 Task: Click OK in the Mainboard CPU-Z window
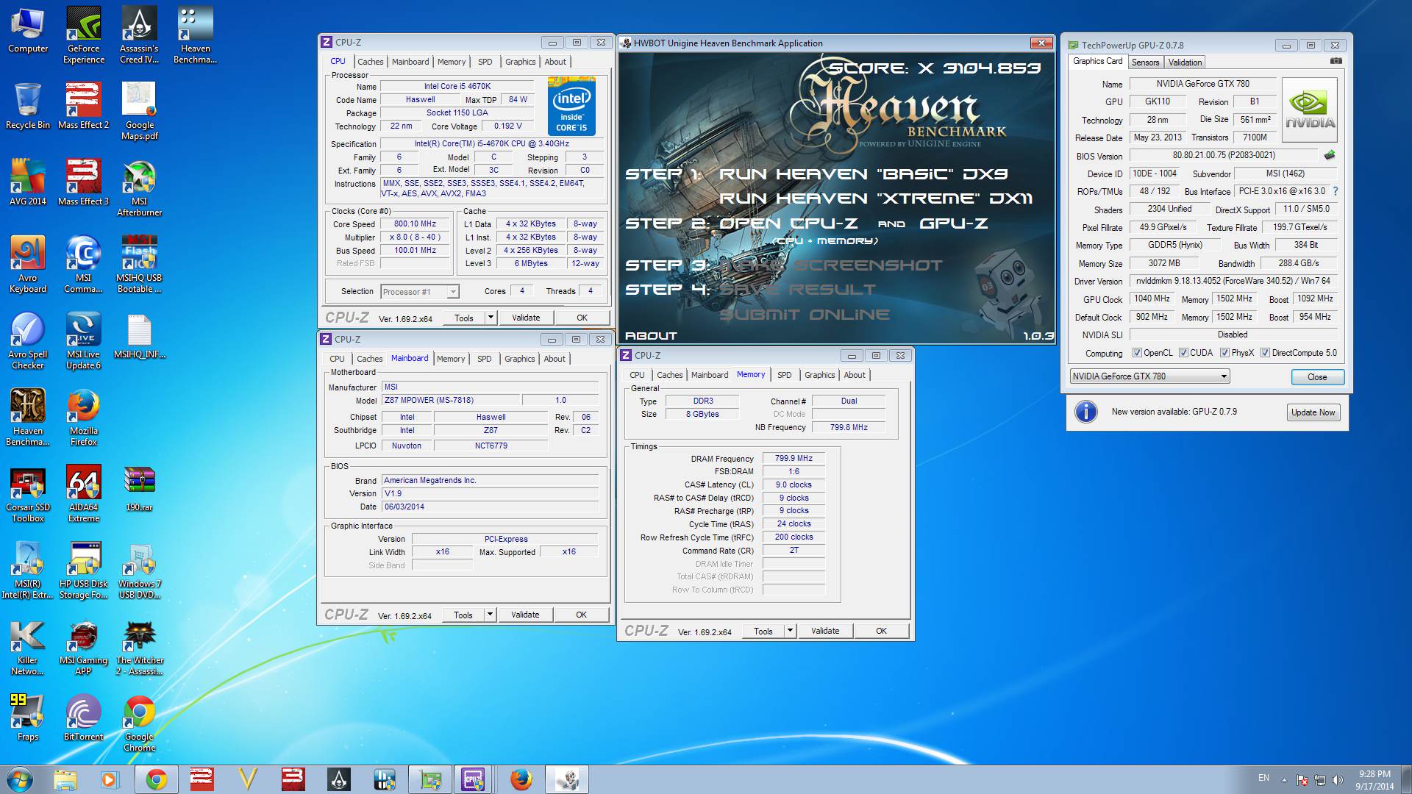pos(581,615)
